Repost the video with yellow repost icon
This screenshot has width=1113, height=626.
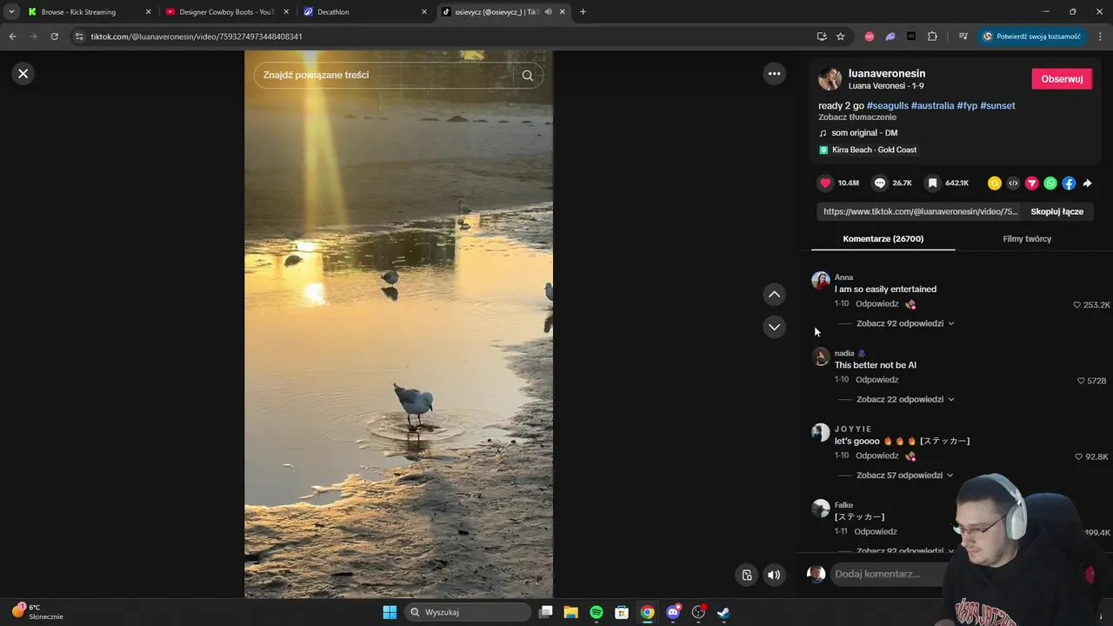pos(995,183)
